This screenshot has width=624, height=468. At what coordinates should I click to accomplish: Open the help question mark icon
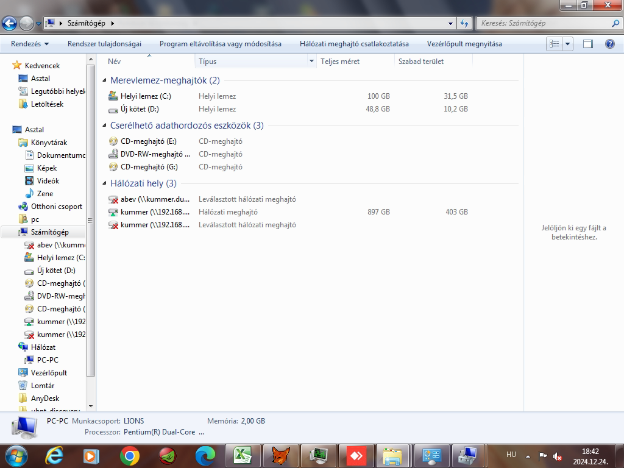[x=609, y=44]
